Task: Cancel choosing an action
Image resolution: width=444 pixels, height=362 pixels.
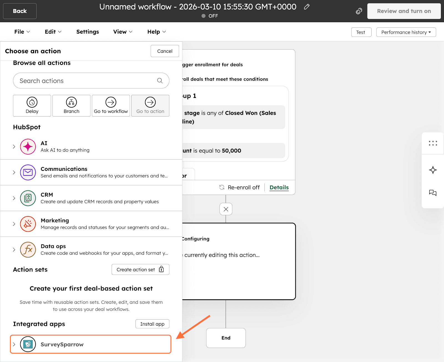Action: (165, 51)
